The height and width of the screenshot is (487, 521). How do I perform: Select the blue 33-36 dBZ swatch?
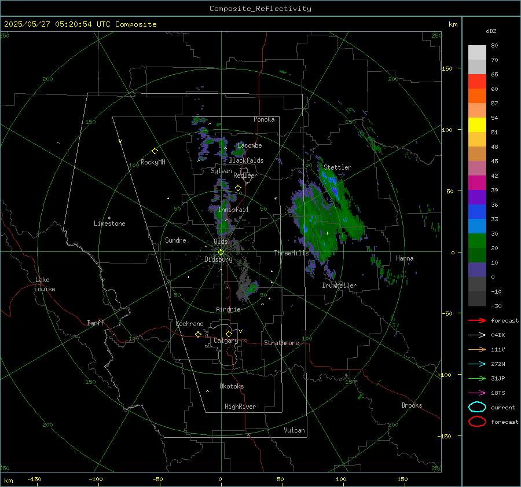(477, 212)
